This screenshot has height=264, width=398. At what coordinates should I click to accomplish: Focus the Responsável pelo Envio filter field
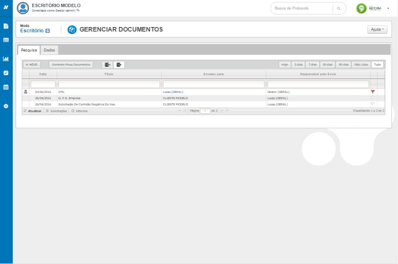(x=318, y=84)
